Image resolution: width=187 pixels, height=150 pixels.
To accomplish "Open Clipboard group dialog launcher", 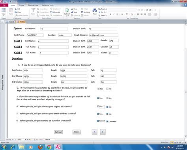I will click(x=28, y=18).
